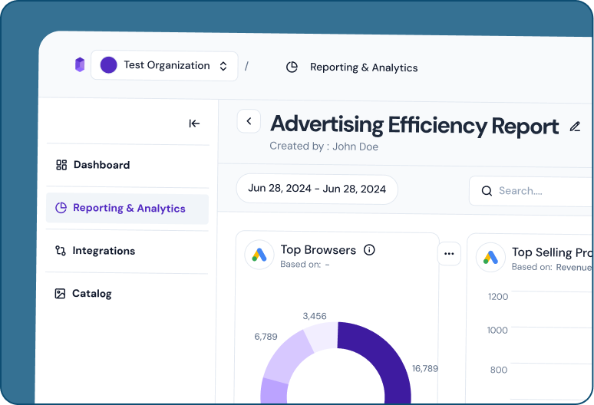Click the Catalog image icon
The width and height of the screenshot is (594, 405).
click(x=60, y=293)
